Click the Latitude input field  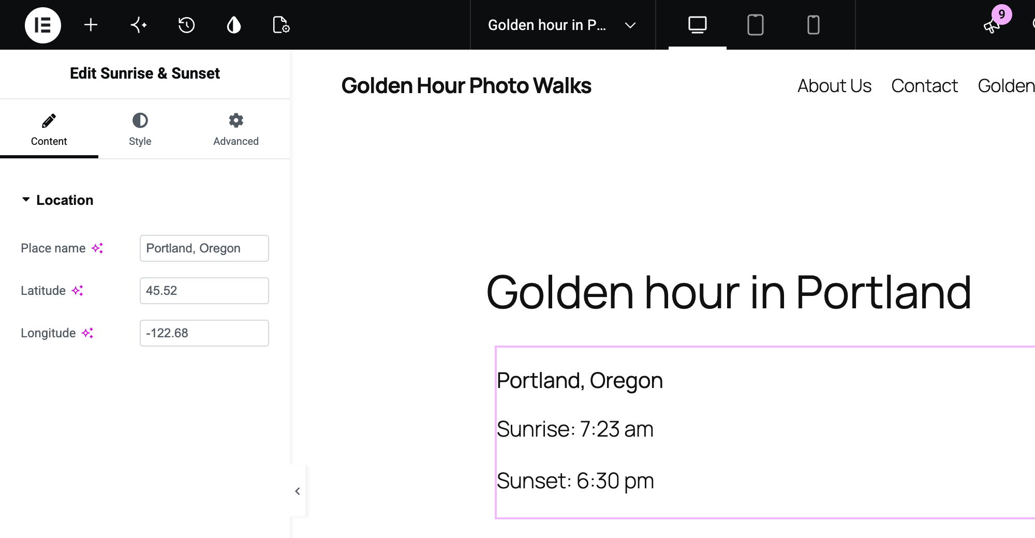tap(204, 291)
